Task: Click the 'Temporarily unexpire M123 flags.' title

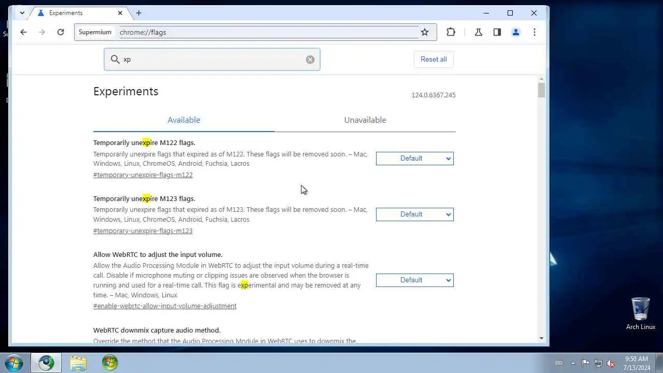Action: coord(144,199)
